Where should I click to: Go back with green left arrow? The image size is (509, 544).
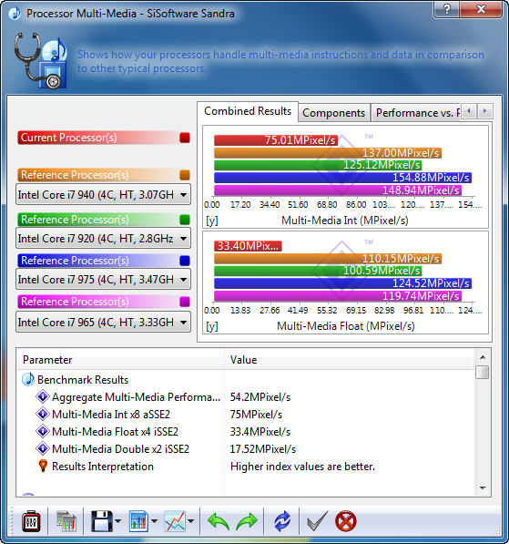pos(219,521)
